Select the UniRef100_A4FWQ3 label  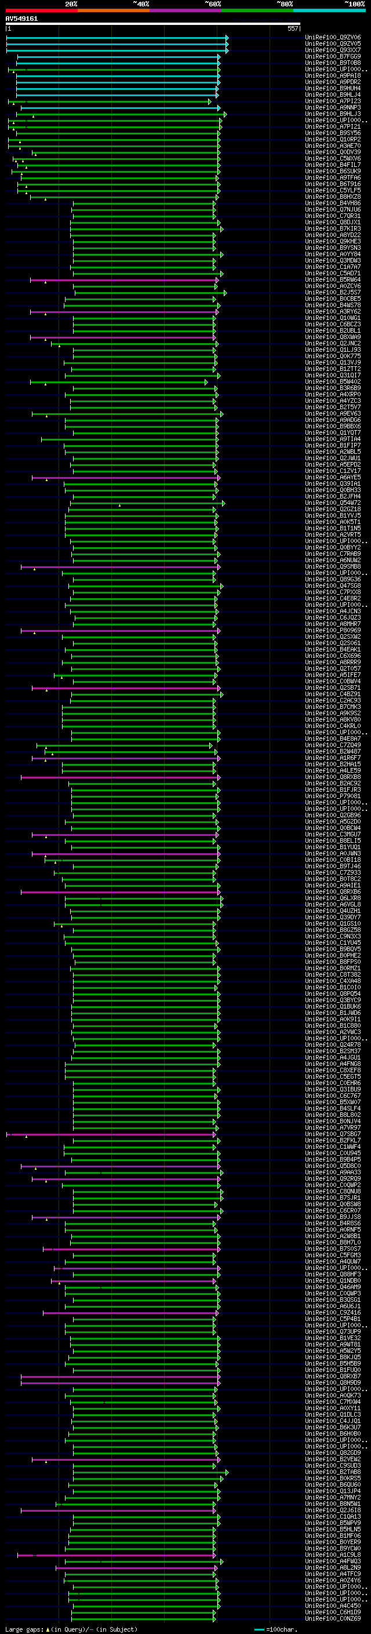pos(333,1561)
